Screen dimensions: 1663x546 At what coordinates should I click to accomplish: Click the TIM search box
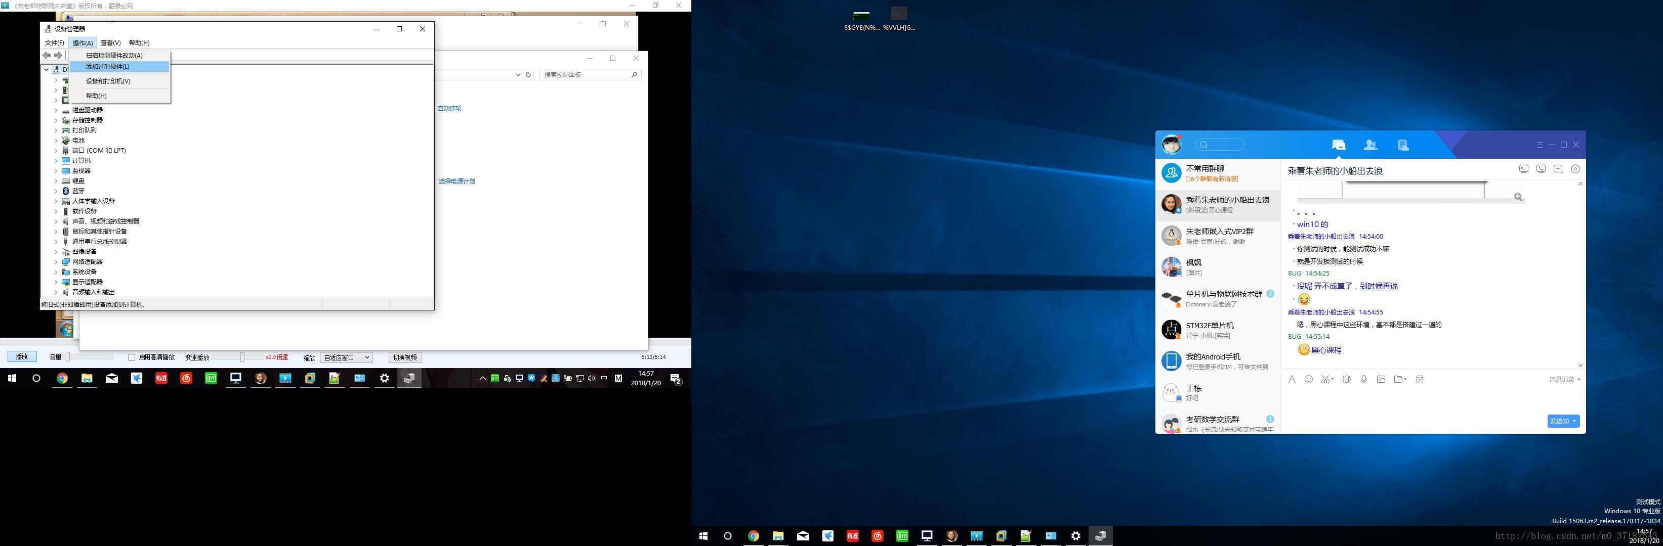(x=1220, y=145)
